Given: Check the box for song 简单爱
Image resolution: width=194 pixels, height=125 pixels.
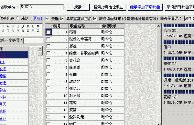Looking at the screenshot, I should pos(48,67).
